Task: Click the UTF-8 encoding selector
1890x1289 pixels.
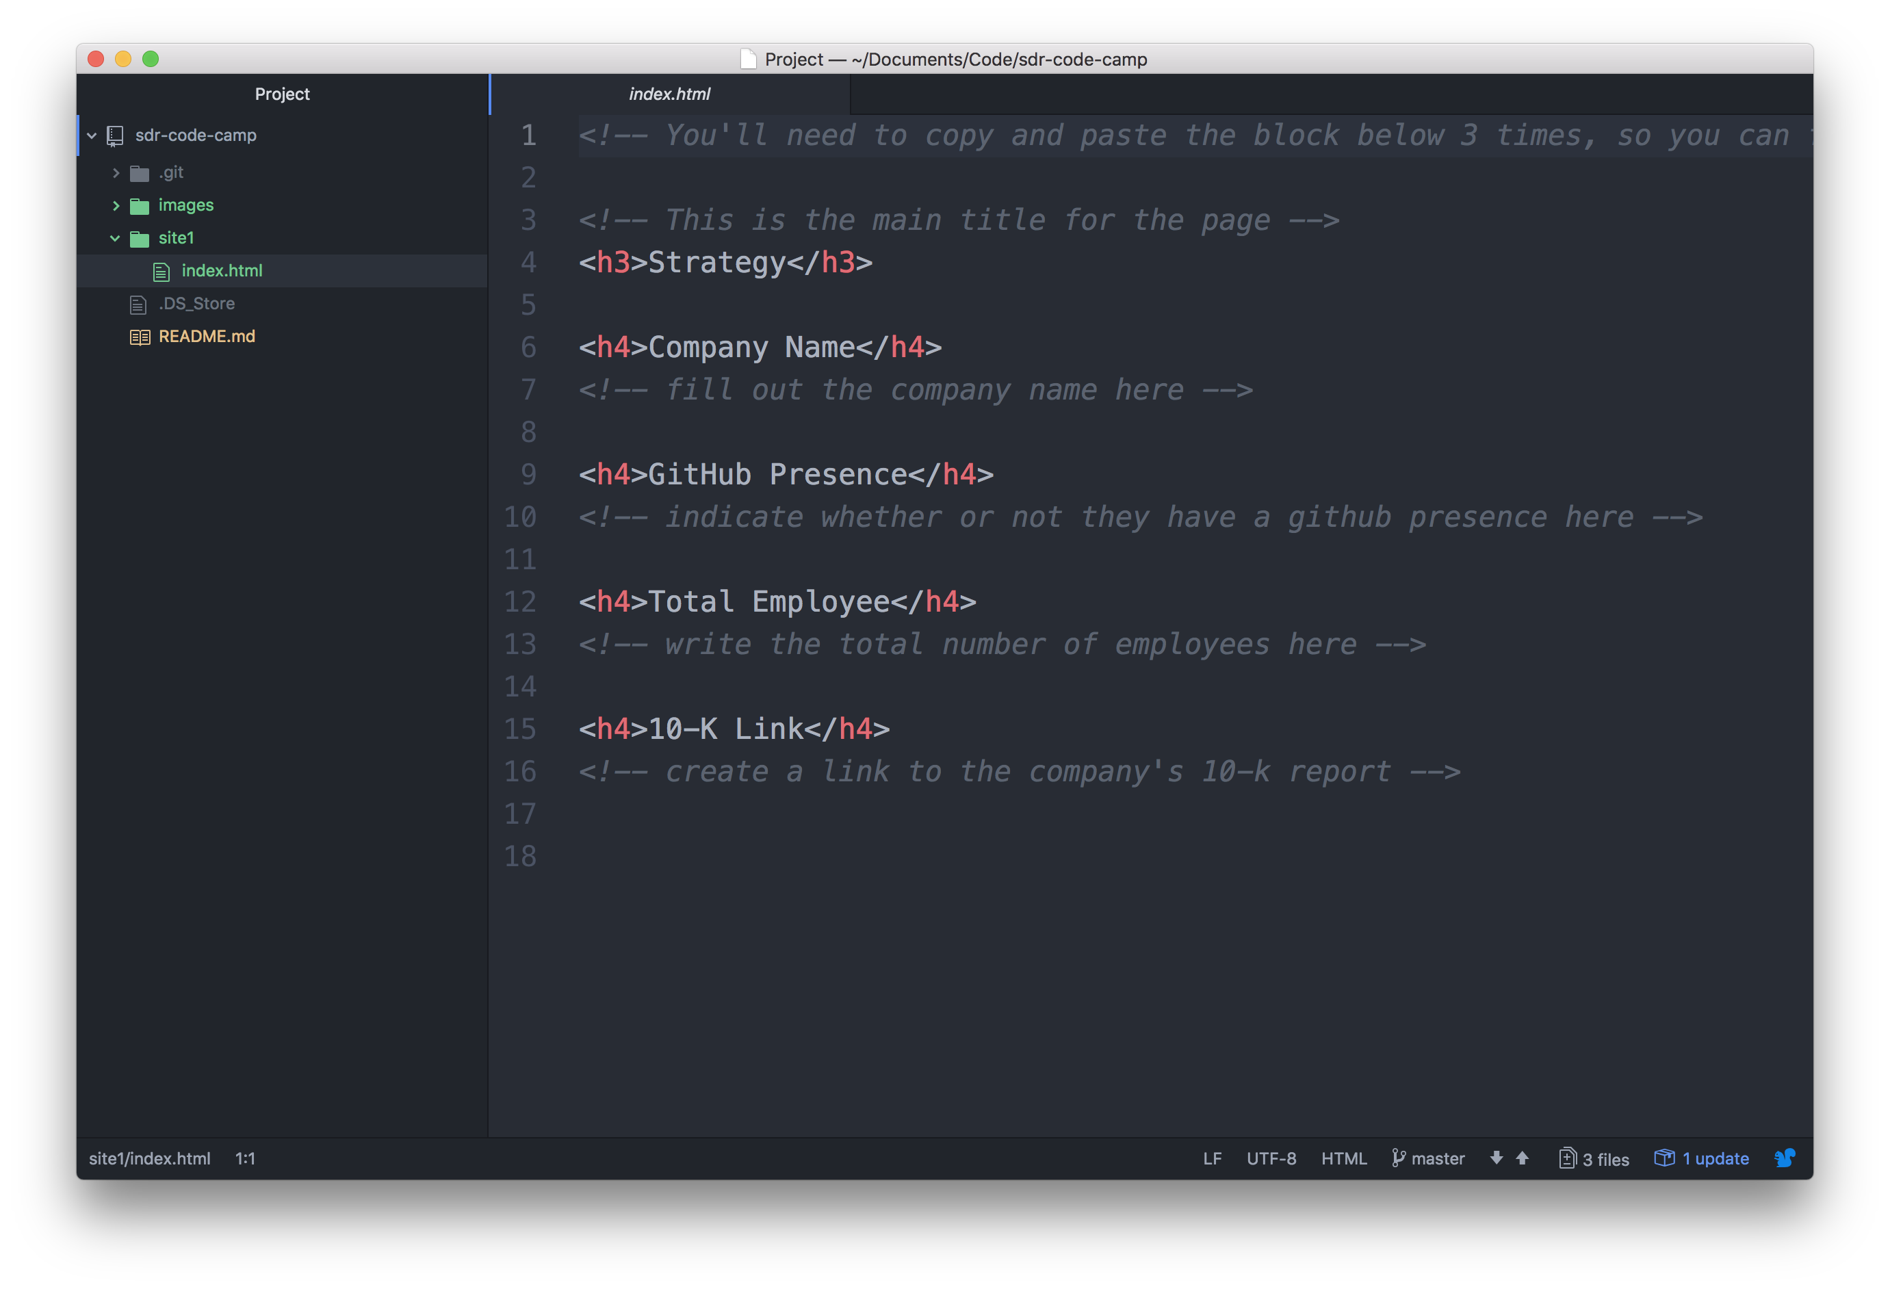Action: pos(1271,1158)
